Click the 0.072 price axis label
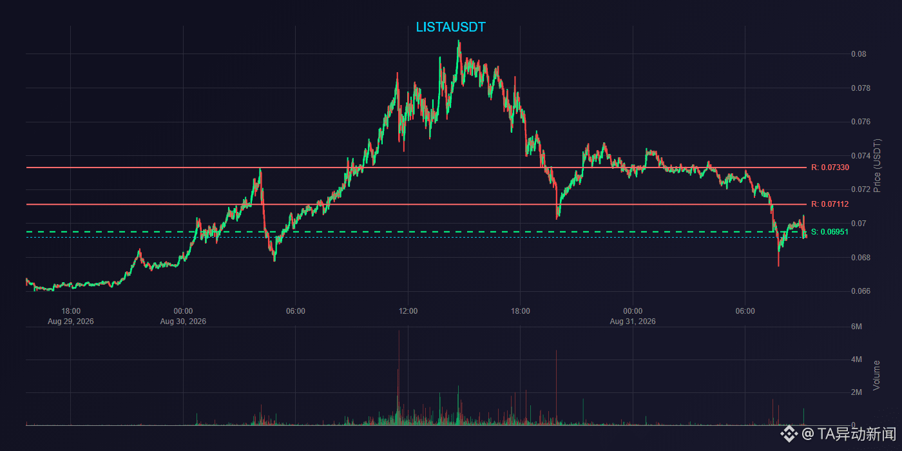902x451 pixels. (x=860, y=189)
